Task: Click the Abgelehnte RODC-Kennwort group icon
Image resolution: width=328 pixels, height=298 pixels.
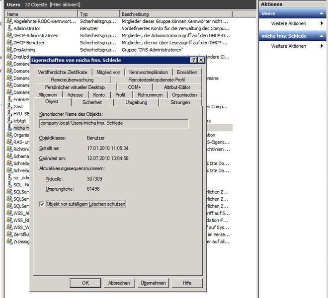Action: [9, 21]
